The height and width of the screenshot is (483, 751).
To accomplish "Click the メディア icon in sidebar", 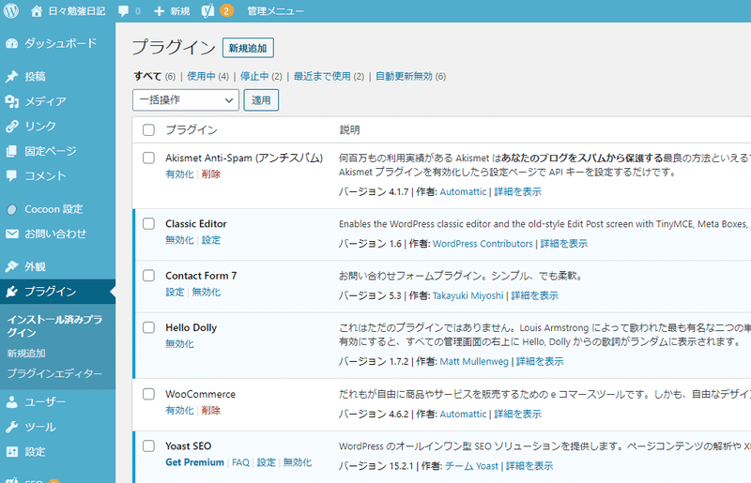I will (12, 101).
